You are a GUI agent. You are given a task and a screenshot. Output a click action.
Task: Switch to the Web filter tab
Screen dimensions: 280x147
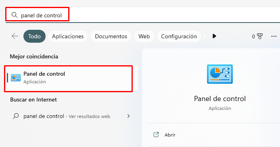[144, 36]
